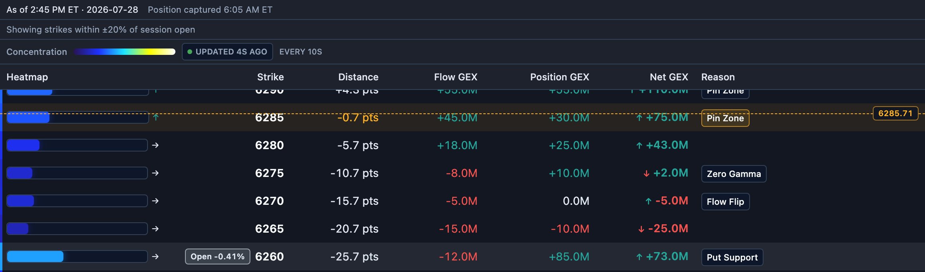Click the Put Support tag on the 6260 row
925x272 pixels.
coord(732,257)
